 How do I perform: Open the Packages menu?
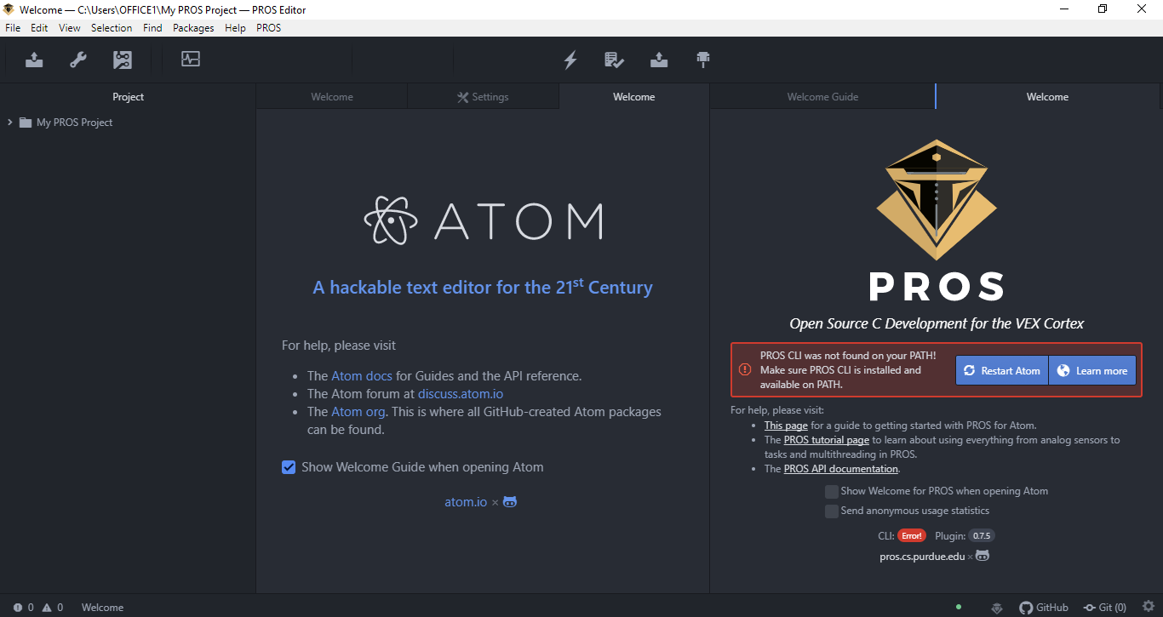coord(193,28)
